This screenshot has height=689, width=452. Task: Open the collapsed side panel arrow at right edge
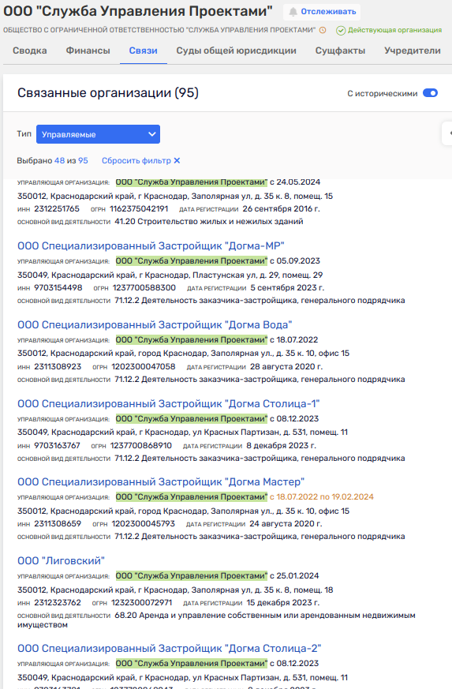click(447, 133)
